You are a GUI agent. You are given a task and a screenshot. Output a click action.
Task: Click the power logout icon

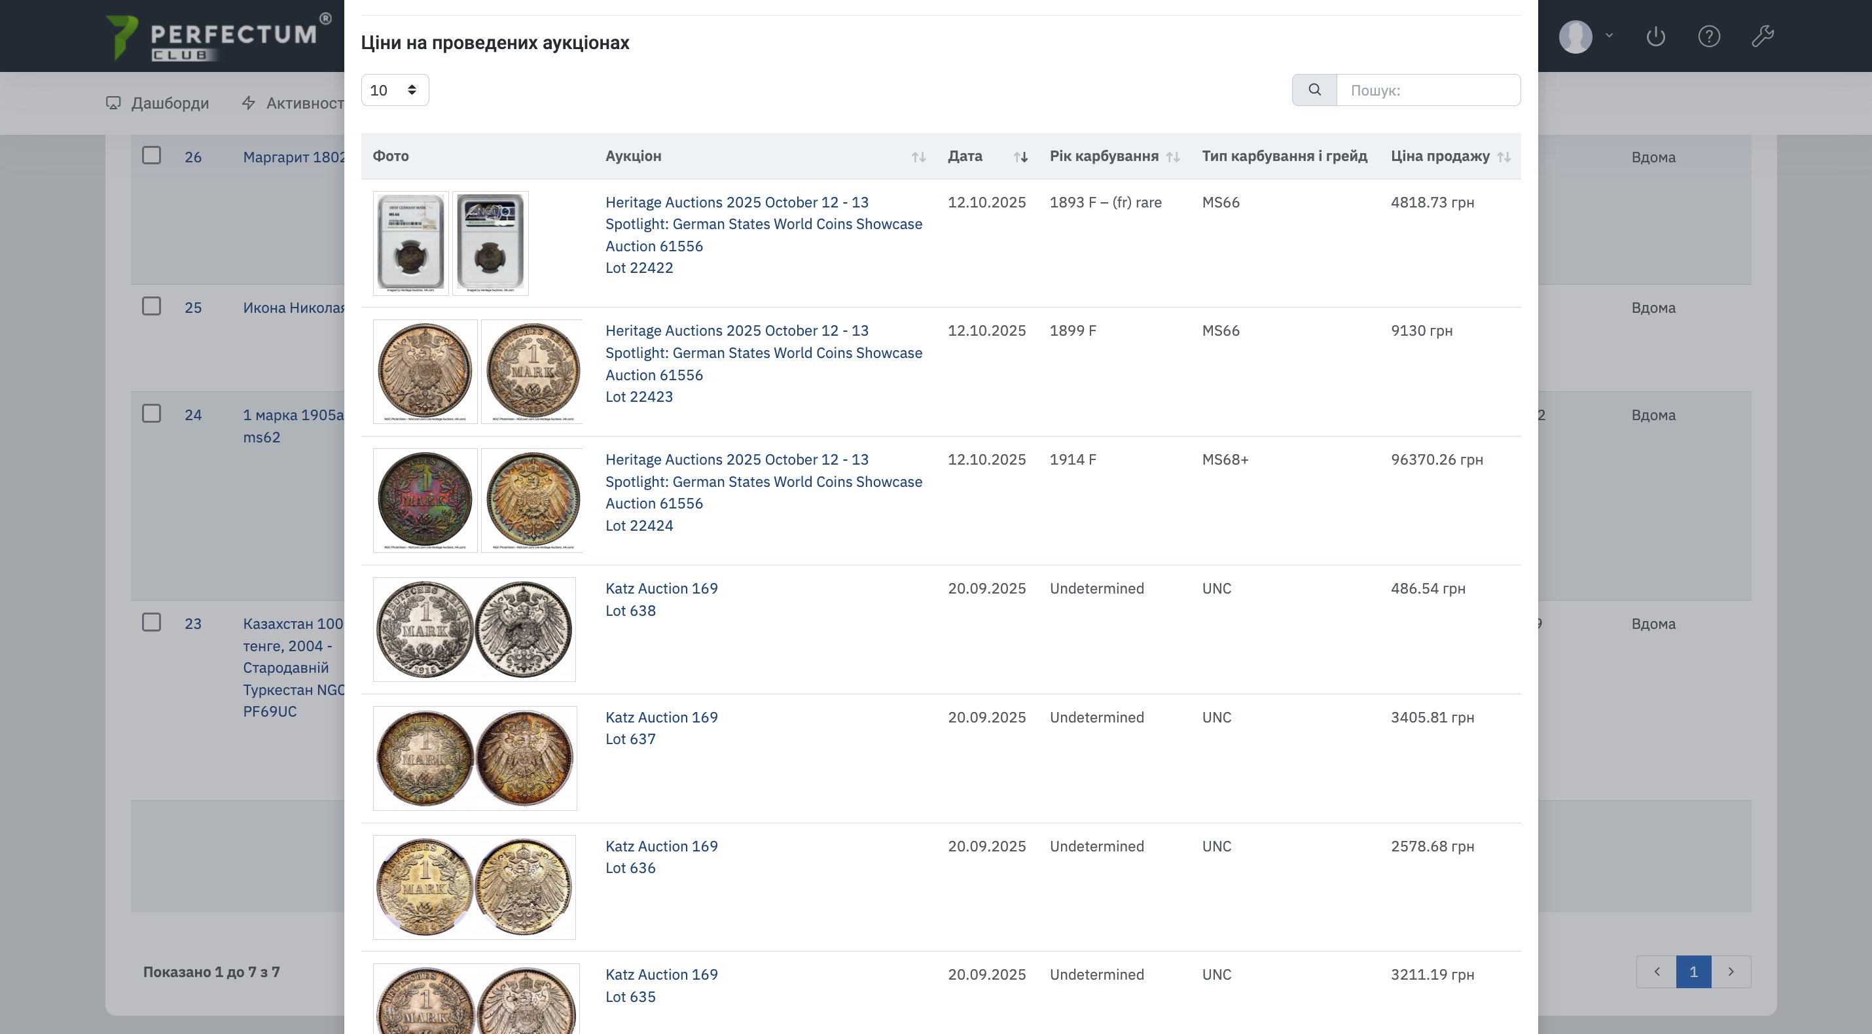point(1655,37)
